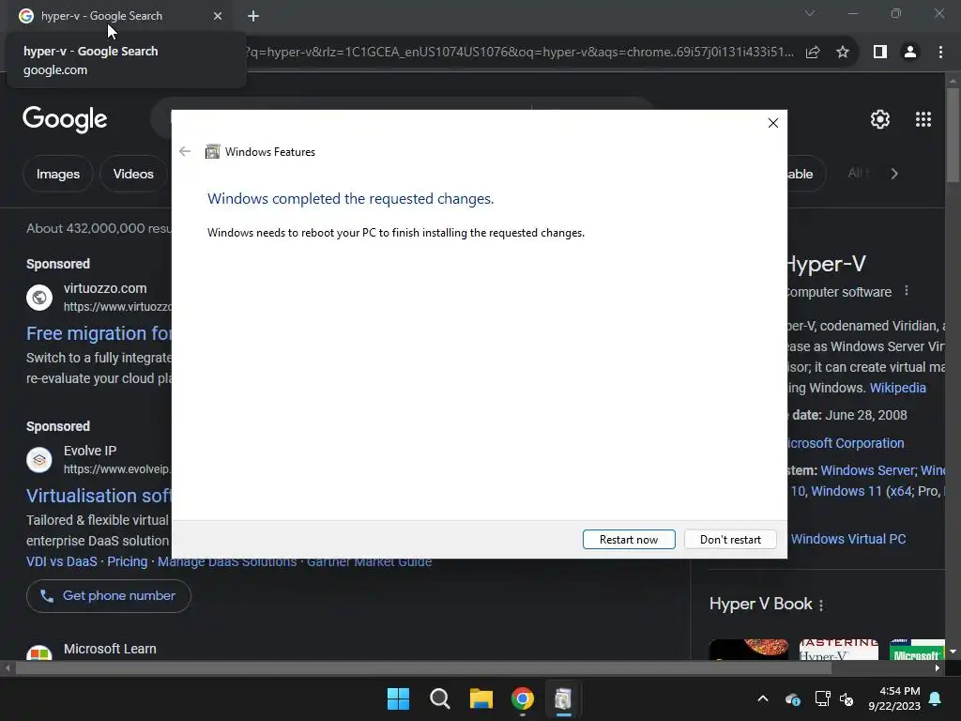Open Microsoft Learn result
The width and height of the screenshot is (961, 721).
click(x=110, y=649)
